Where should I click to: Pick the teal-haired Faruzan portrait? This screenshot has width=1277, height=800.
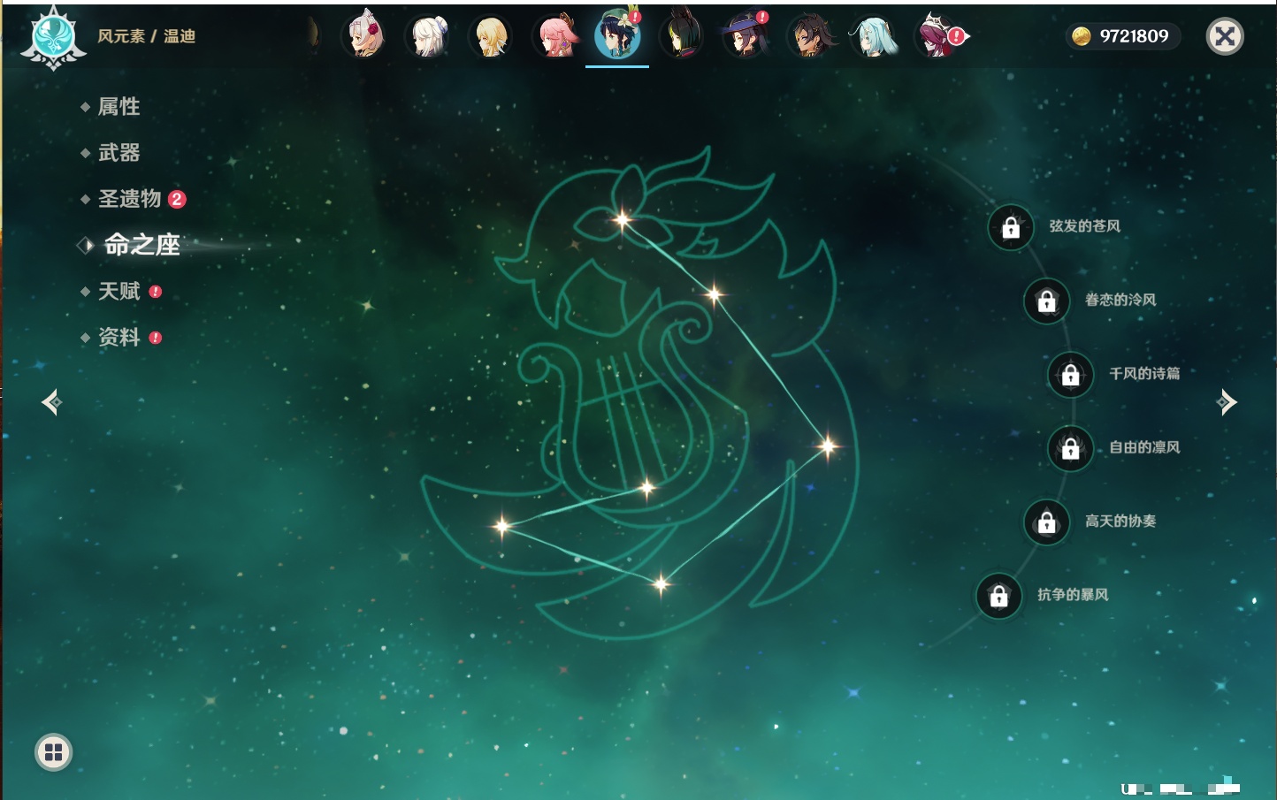873,36
